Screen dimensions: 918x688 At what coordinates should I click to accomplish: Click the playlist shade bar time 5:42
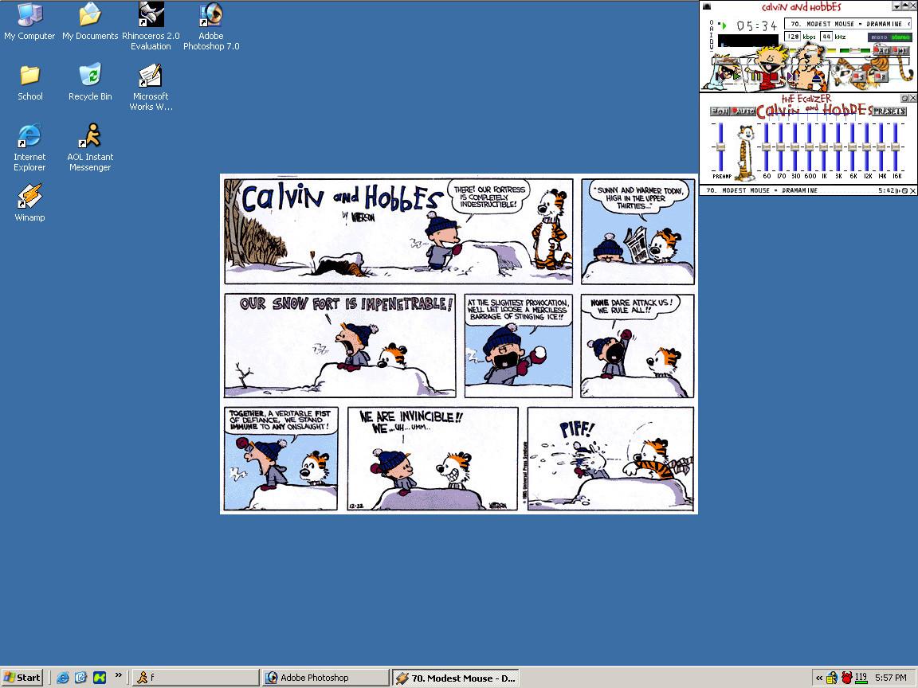tap(886, 191)
